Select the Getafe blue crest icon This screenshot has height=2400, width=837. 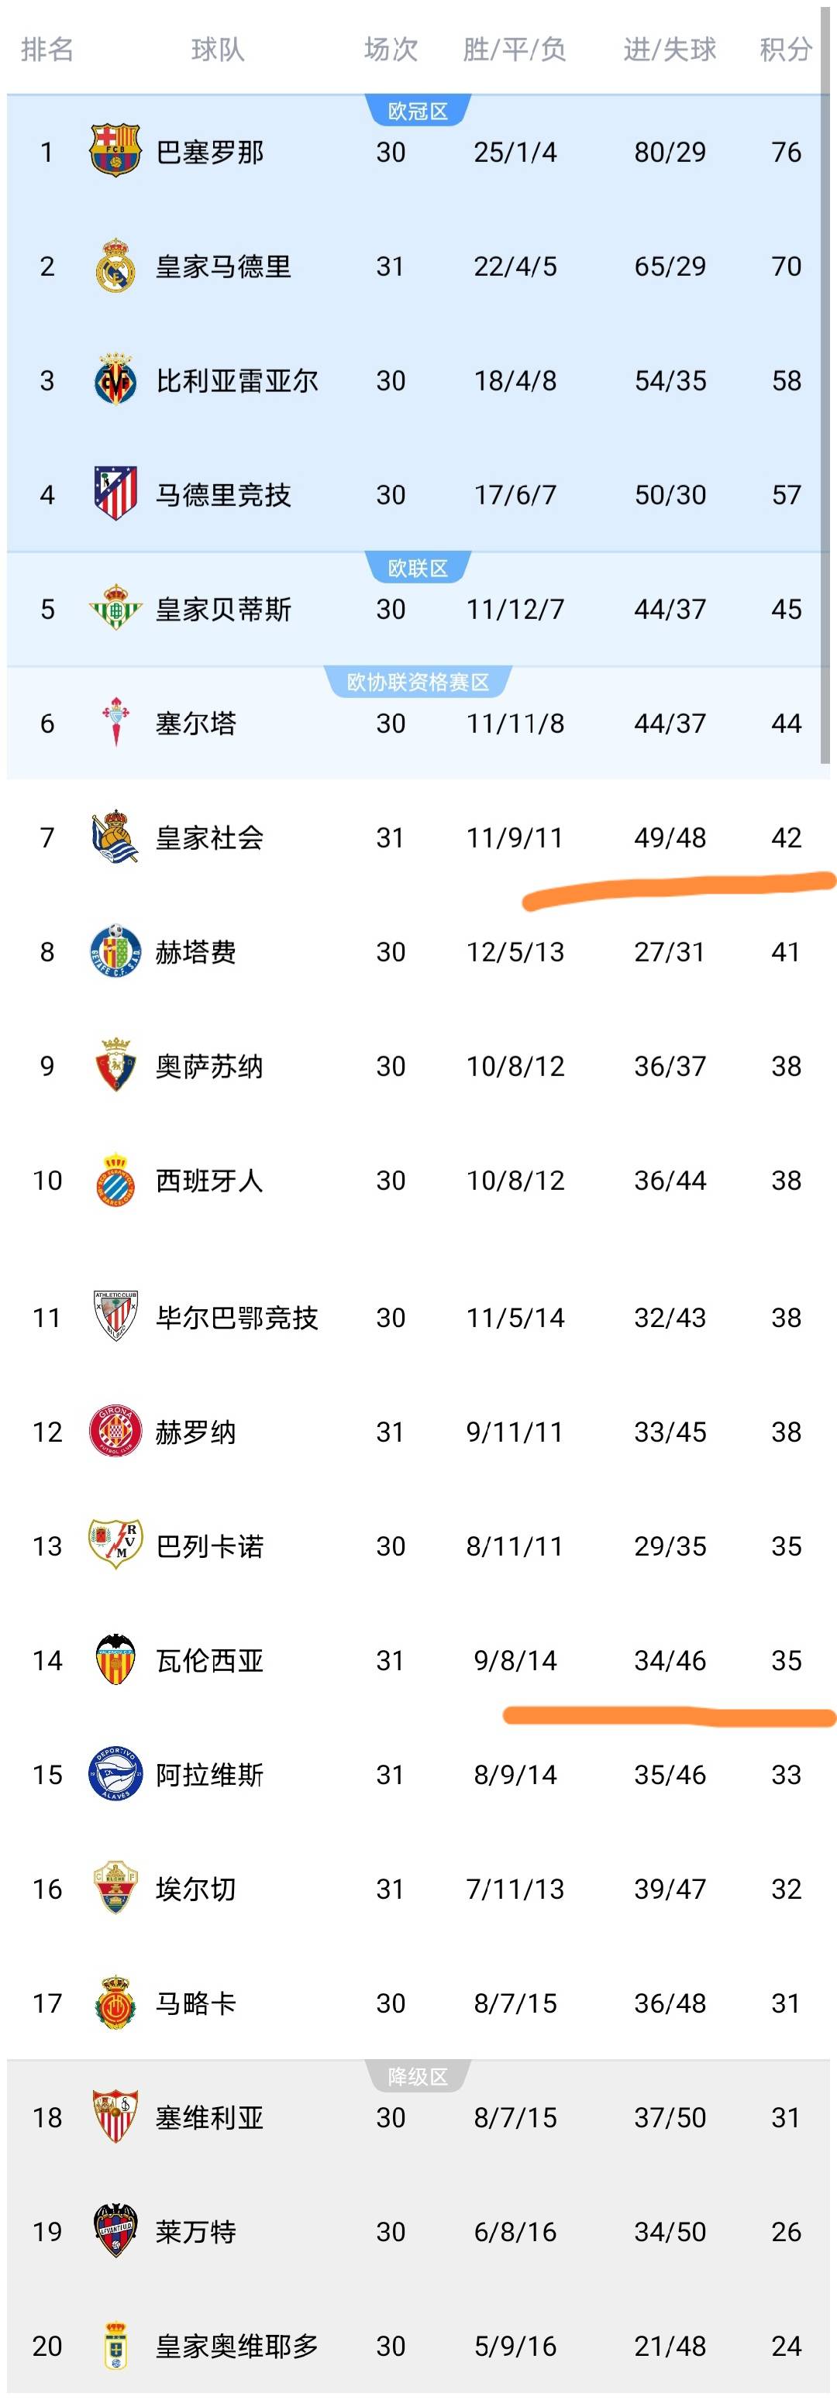(x=115, y=951)
